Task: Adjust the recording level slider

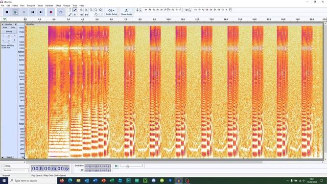Action: [169, 10]
